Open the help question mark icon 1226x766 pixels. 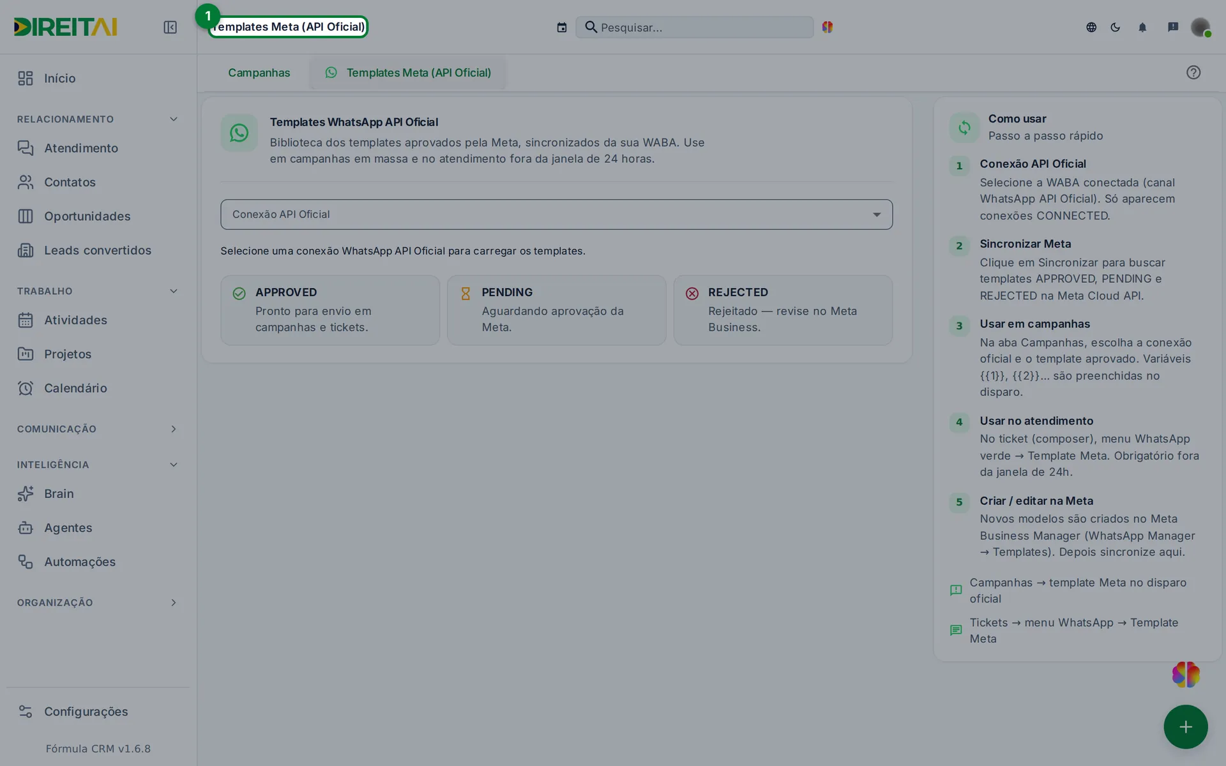click(1193, 72)
